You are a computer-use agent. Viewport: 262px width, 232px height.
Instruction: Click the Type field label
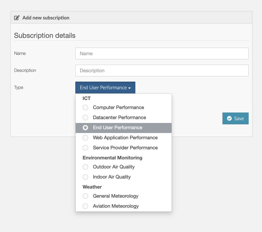(18, 88)
